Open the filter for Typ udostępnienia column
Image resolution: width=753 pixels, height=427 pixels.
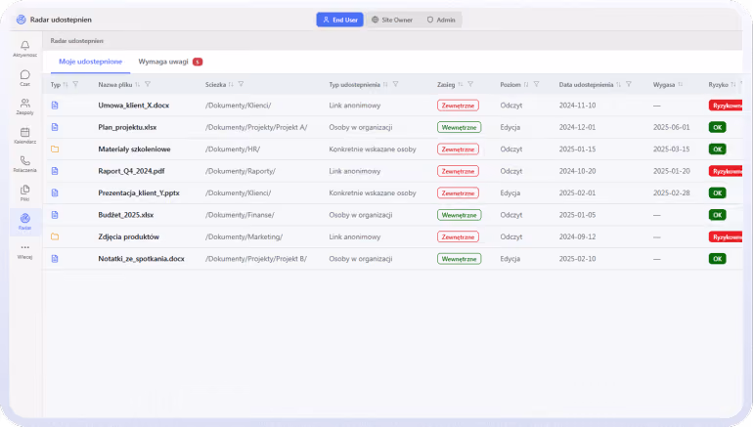396,84
